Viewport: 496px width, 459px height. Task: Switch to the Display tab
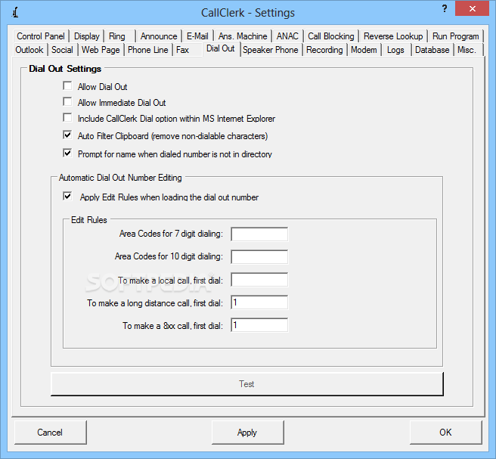tap(87, 36)
